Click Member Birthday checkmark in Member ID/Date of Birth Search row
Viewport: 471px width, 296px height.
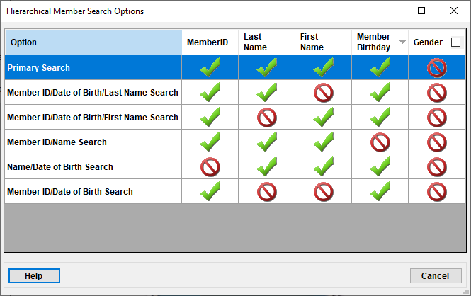click(380, 191)
